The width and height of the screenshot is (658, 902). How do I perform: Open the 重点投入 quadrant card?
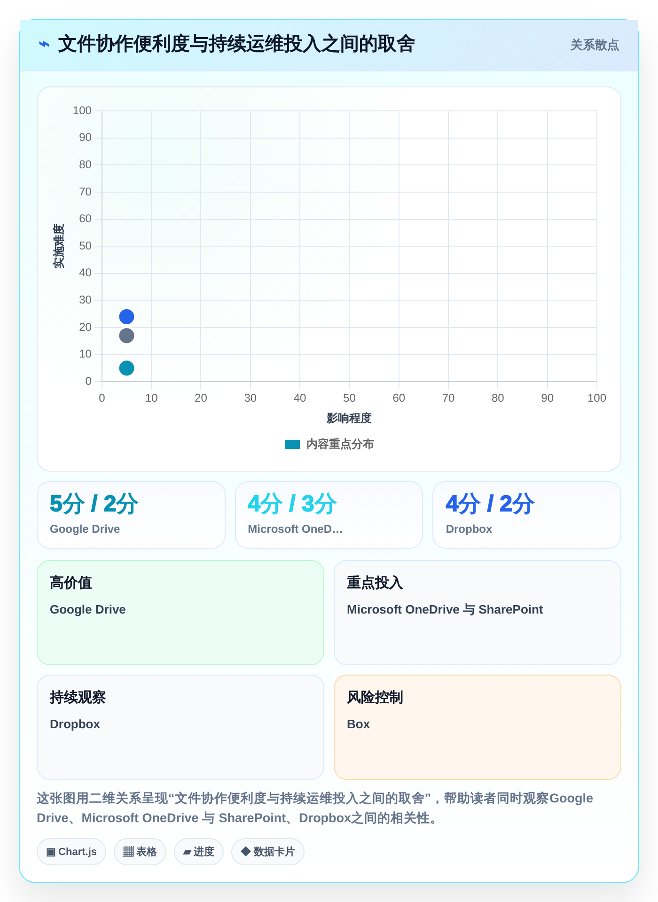click(x=478, y=613)
